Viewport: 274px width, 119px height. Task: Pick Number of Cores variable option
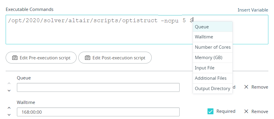pyautogui.click(x=213, y=47)
